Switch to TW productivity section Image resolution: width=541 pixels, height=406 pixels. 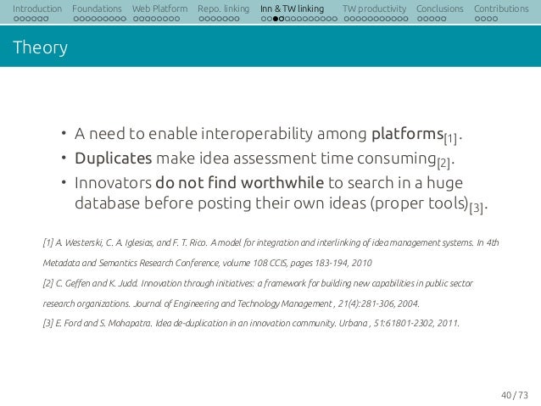(374, 8)
